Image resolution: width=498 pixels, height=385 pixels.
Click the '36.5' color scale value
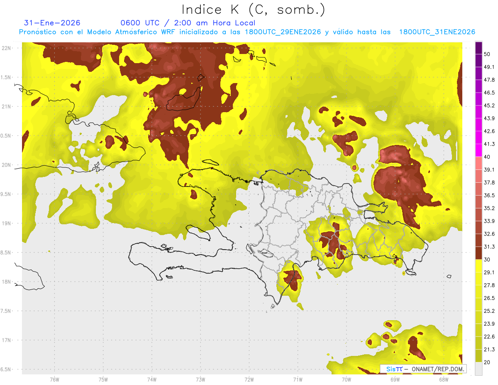[x=489, y=195]
